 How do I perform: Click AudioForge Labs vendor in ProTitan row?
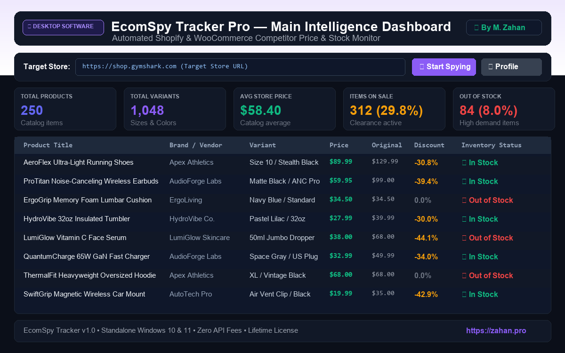(195, 181)
